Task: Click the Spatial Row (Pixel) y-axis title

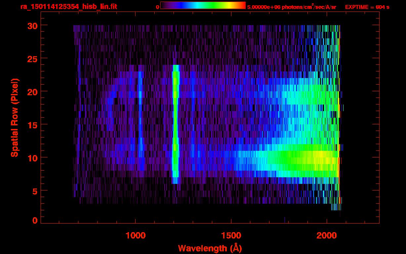Action: pyautogui.click(x=14, y=117)
